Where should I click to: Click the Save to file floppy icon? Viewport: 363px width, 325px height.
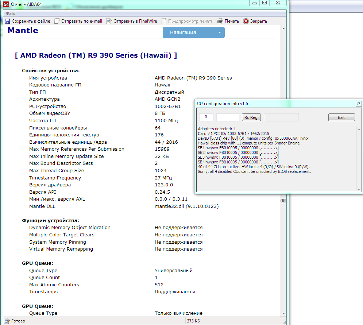[x=7, y=21]
